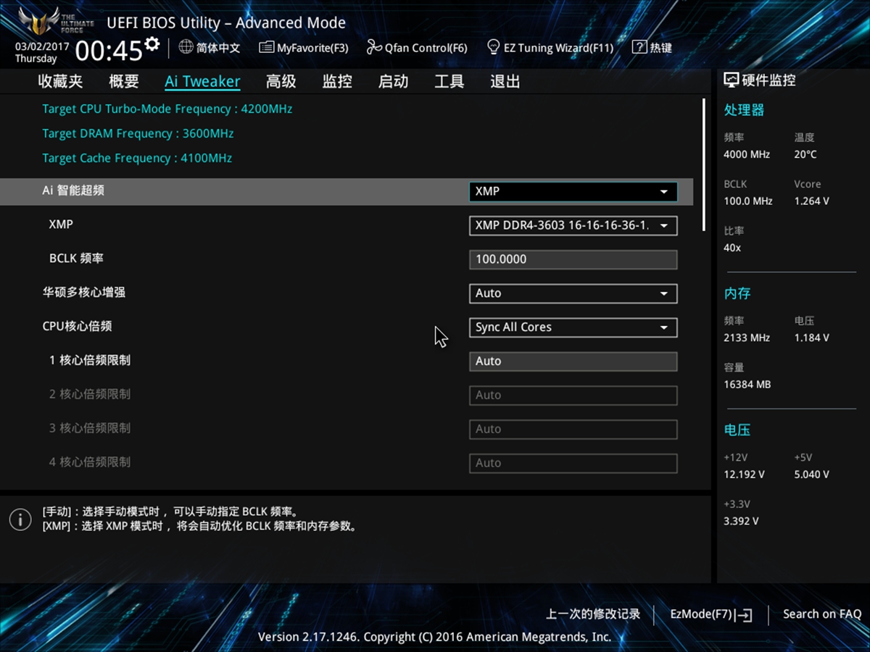
Task: Open the 退出 exit menu
Action: click(504, 81)
